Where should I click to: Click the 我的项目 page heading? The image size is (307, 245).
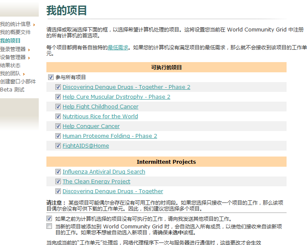click(66, 10)
